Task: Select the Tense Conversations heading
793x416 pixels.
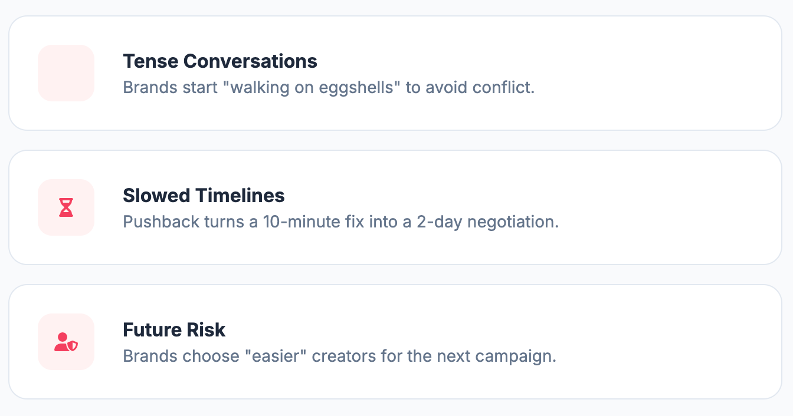Action: (219, 61)
